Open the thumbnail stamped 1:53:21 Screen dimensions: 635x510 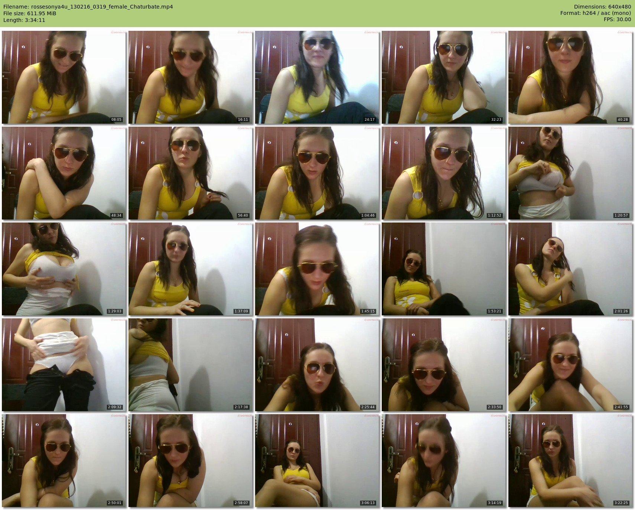[x=444, y=269]
